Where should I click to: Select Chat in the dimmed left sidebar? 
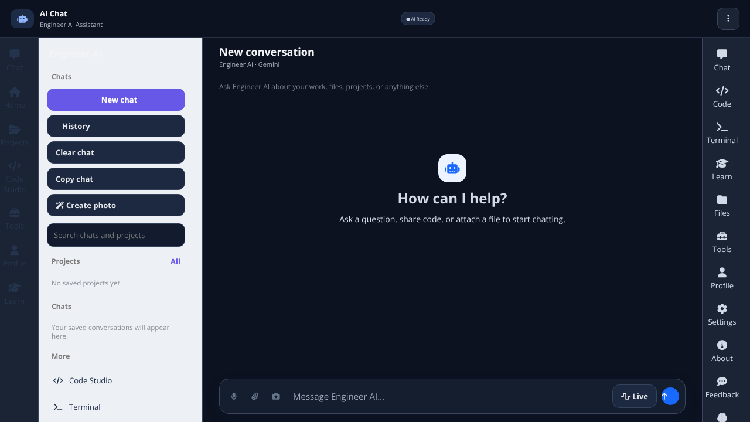pos(15,60)
